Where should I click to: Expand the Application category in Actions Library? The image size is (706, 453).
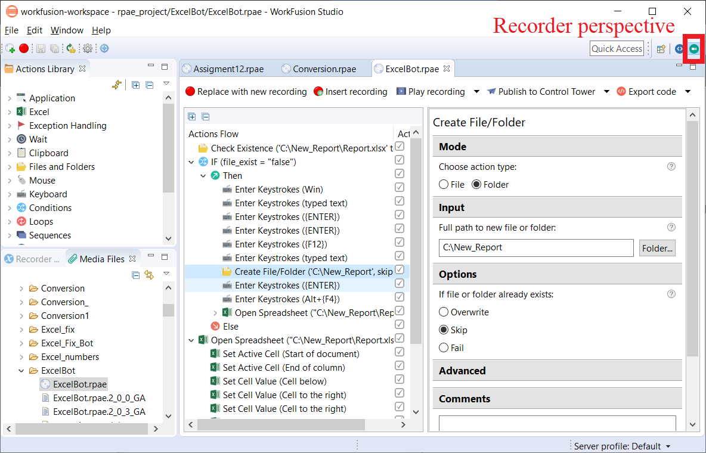click(x=10, y=98)
